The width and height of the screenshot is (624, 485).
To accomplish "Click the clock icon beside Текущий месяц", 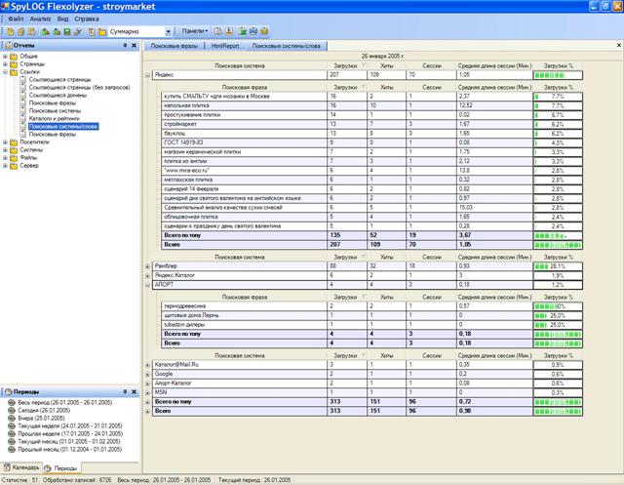I will 11,442.
